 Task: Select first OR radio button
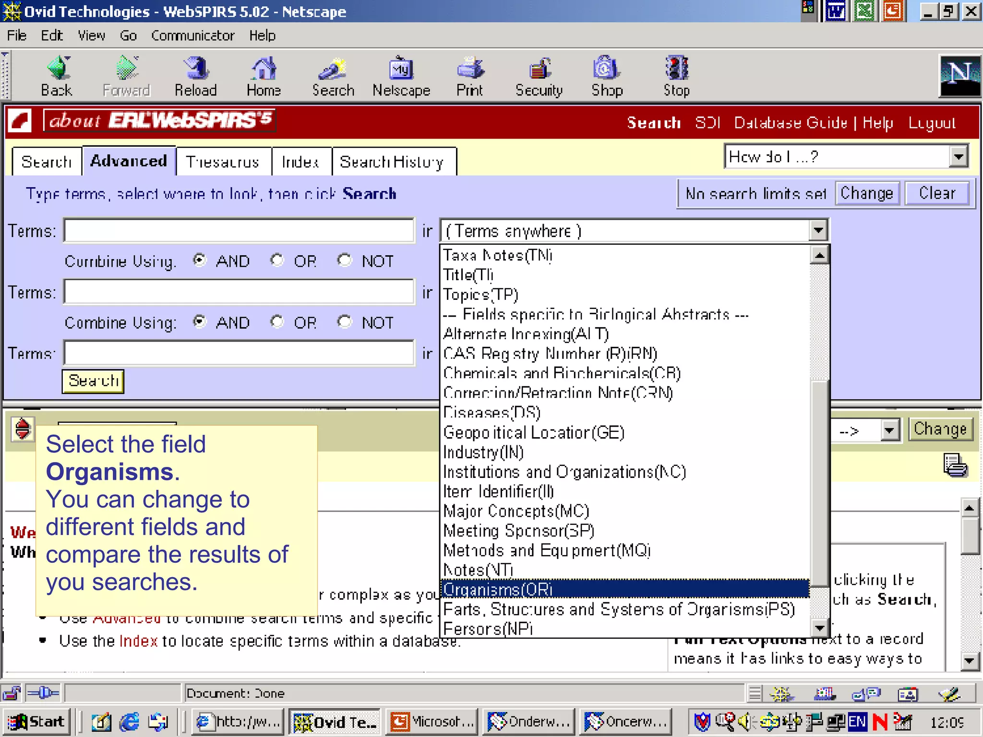[277, 260]
